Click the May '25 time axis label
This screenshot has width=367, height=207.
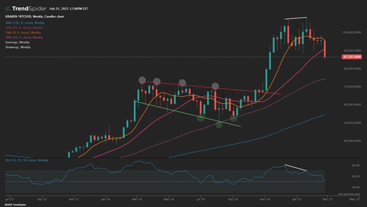point(354,200)
